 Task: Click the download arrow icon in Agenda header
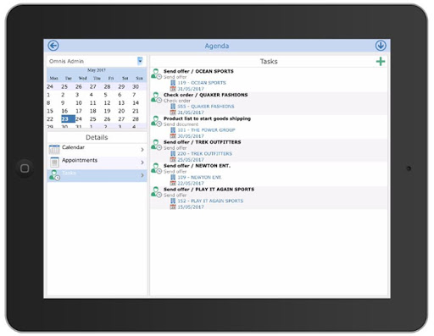click(381, 46)
